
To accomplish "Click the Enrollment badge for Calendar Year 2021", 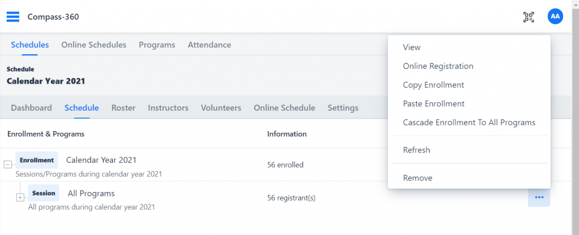I will [37, 160].
